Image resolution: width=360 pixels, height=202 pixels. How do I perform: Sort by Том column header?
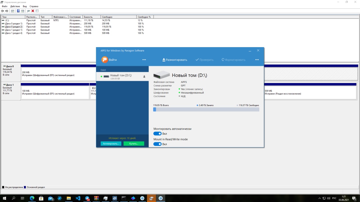tap(13, 17)
